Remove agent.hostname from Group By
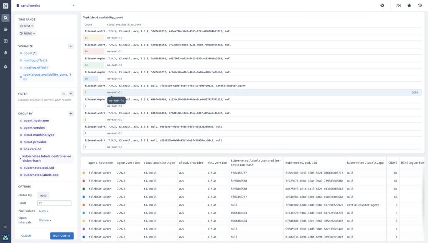The width and height of the screenshot is (428, 243). click(x=21, y=121)
